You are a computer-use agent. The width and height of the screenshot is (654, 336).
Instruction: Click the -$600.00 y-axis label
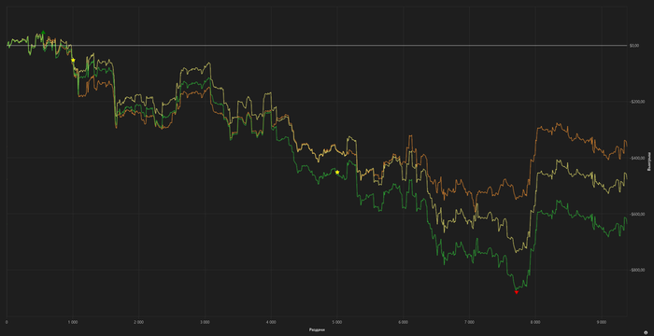coord(637,215)
